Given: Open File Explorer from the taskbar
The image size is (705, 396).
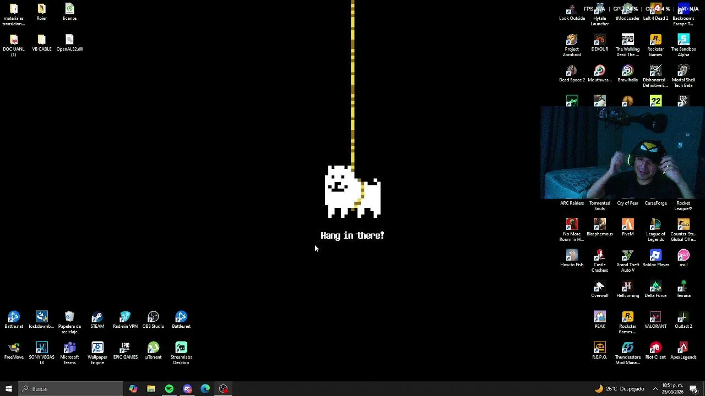Looking at the screenshot, I should [151, 389].
